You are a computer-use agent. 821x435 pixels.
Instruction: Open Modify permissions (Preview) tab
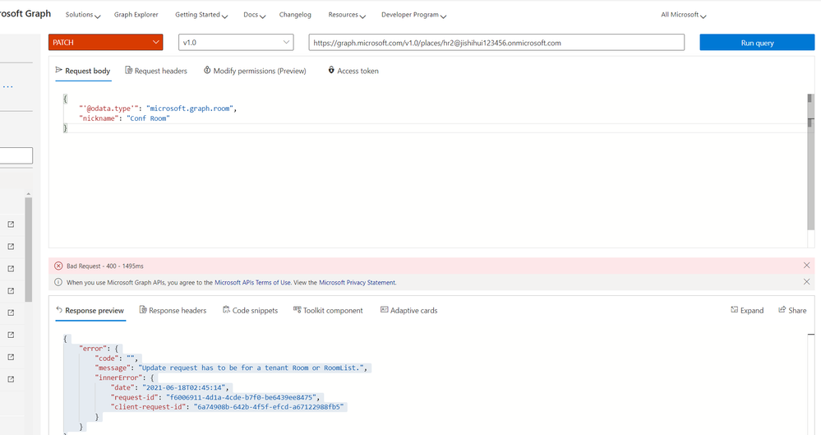click(x=255, y=71)
